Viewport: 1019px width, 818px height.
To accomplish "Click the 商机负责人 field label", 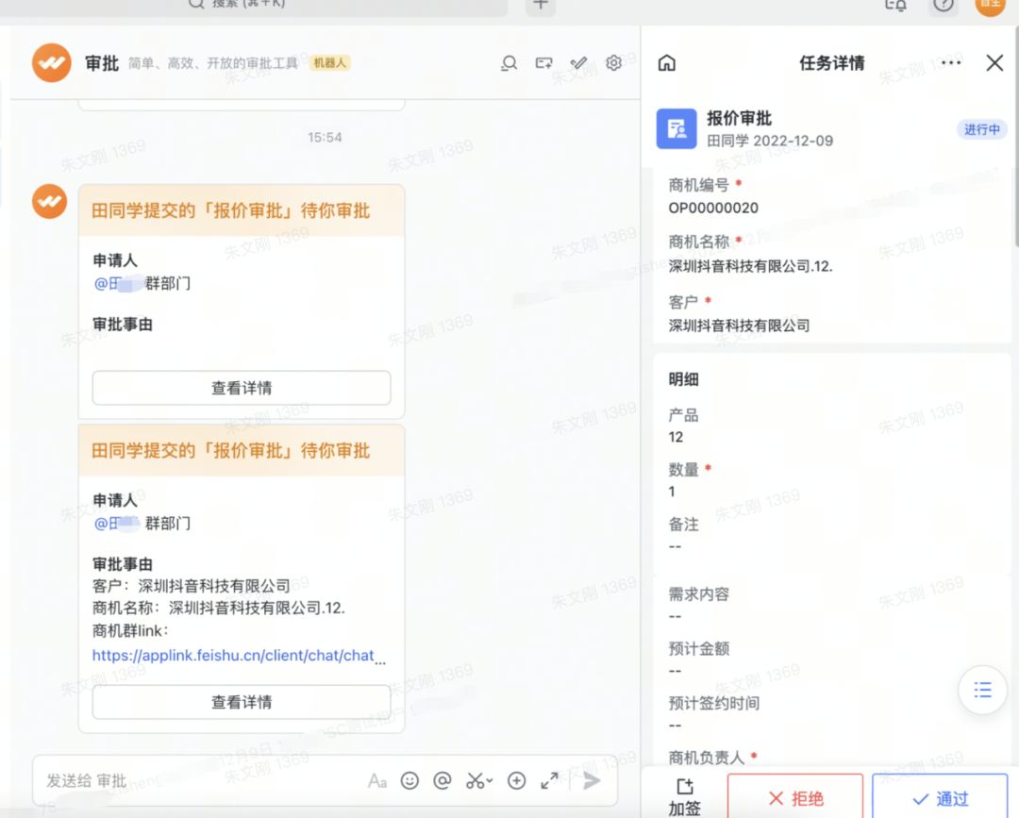I will [707, 758].
